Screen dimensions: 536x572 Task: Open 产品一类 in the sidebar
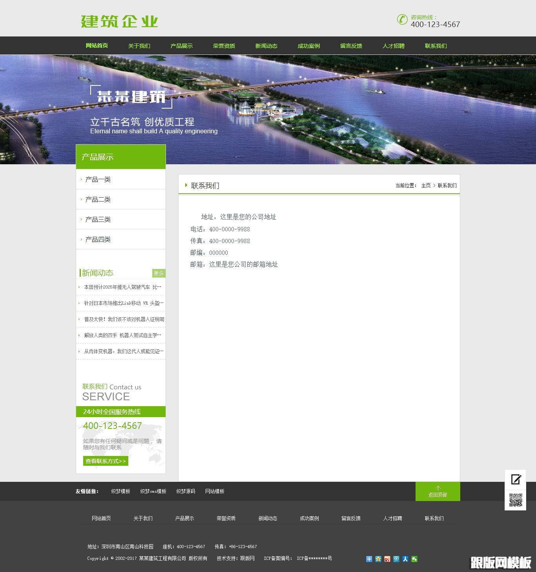coord(98,180)
